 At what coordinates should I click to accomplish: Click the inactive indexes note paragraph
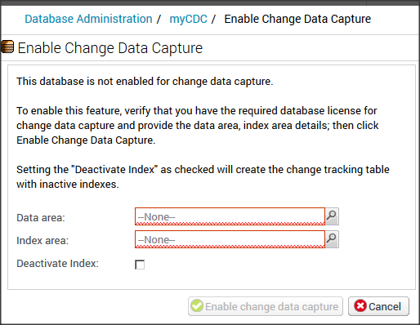[x=203, y=177]
